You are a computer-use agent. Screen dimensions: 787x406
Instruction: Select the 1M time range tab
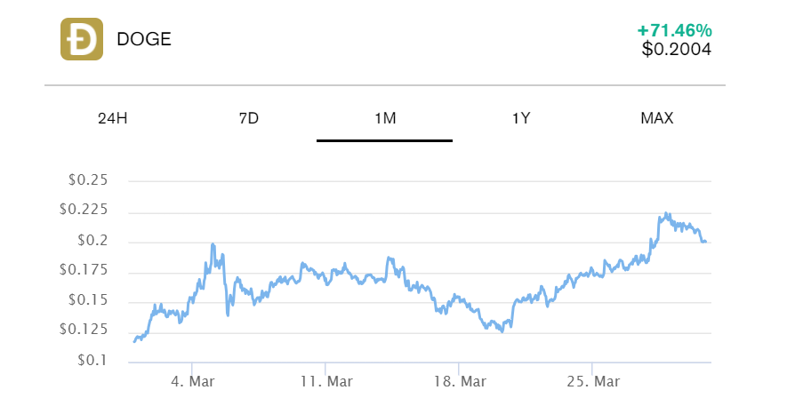click(385, 118)
